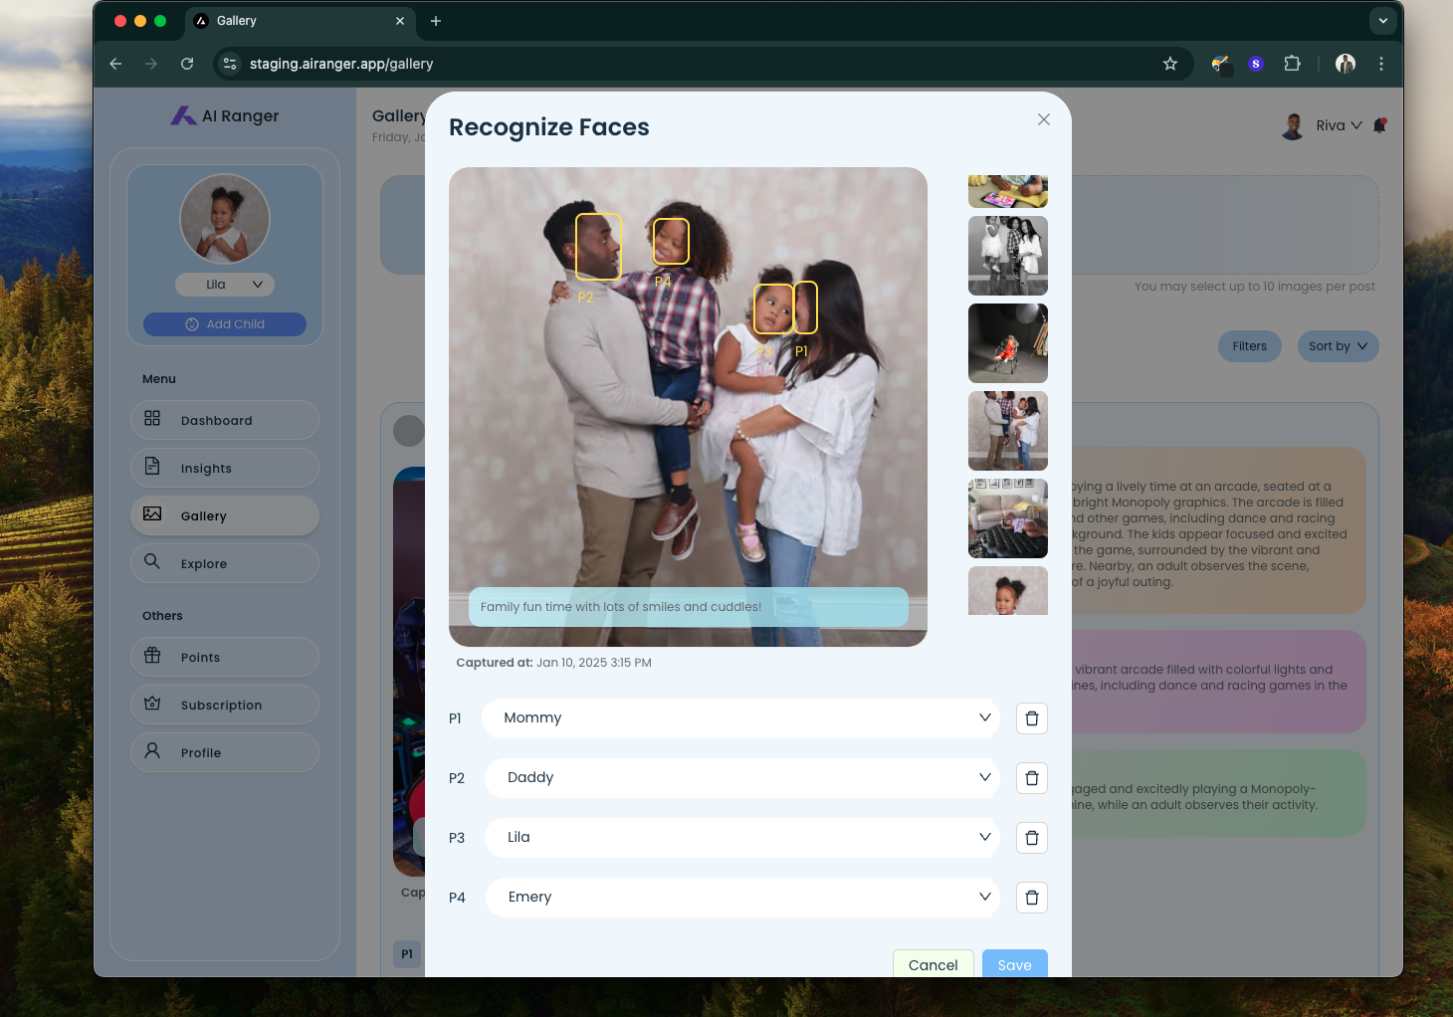The image size is (1453, 1017).
Task: Open the Points menu item
Action: [225, 657]
